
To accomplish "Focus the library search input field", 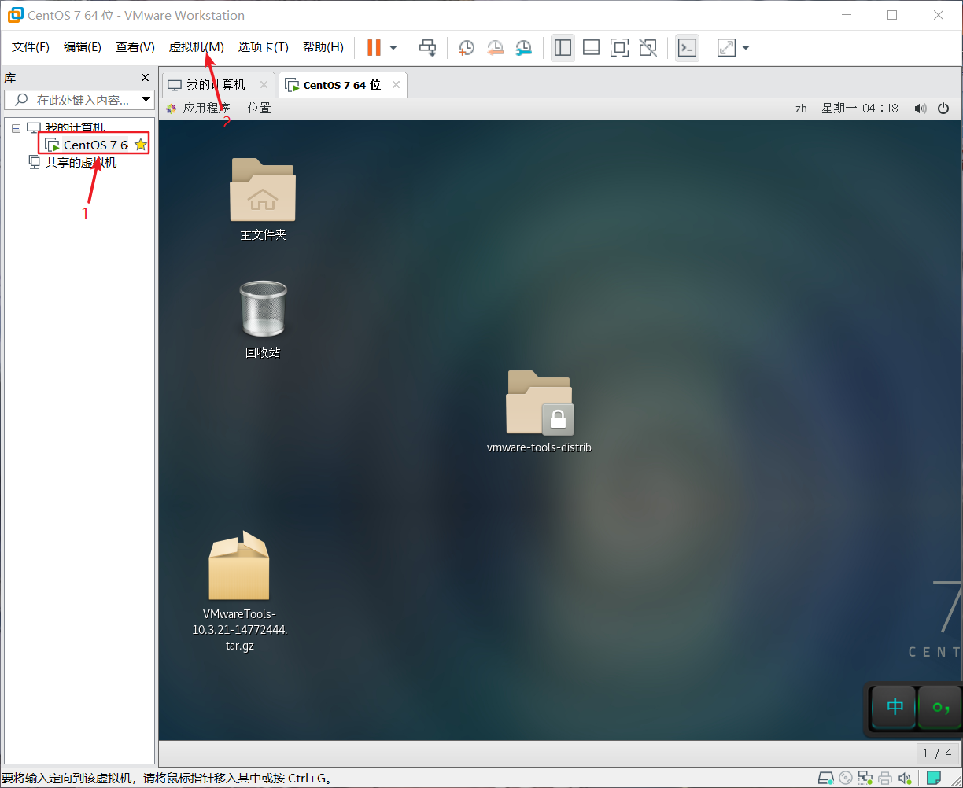I will (72, 100).
